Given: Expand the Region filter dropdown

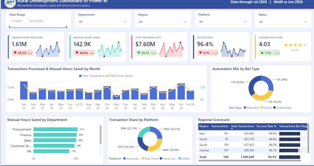Looking at the screenshot, I should pyautogui.click(x=163, y=22).
